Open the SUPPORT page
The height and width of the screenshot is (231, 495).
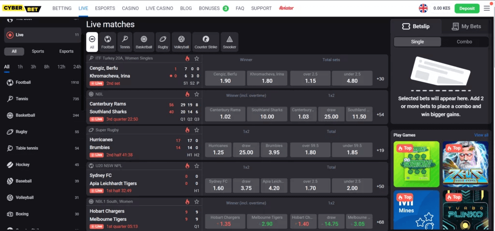(x=262, y=9)
